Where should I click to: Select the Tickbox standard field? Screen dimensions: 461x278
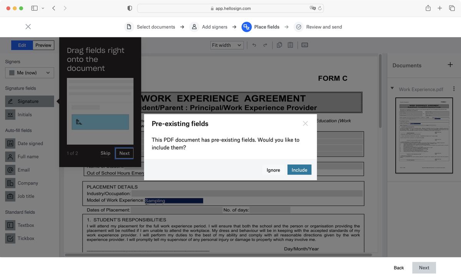29,238
